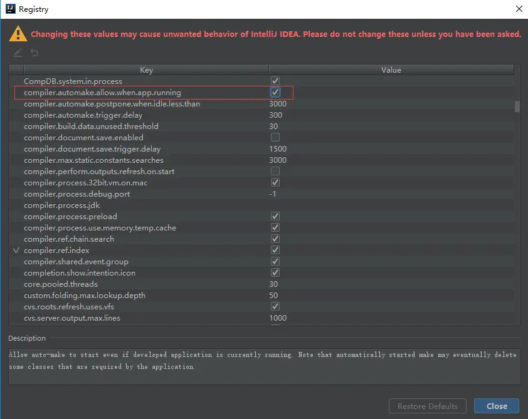The image size is (528, 419).
Task: Select the compiler.document.save.enabled key
Action: [x=83, y=138]
